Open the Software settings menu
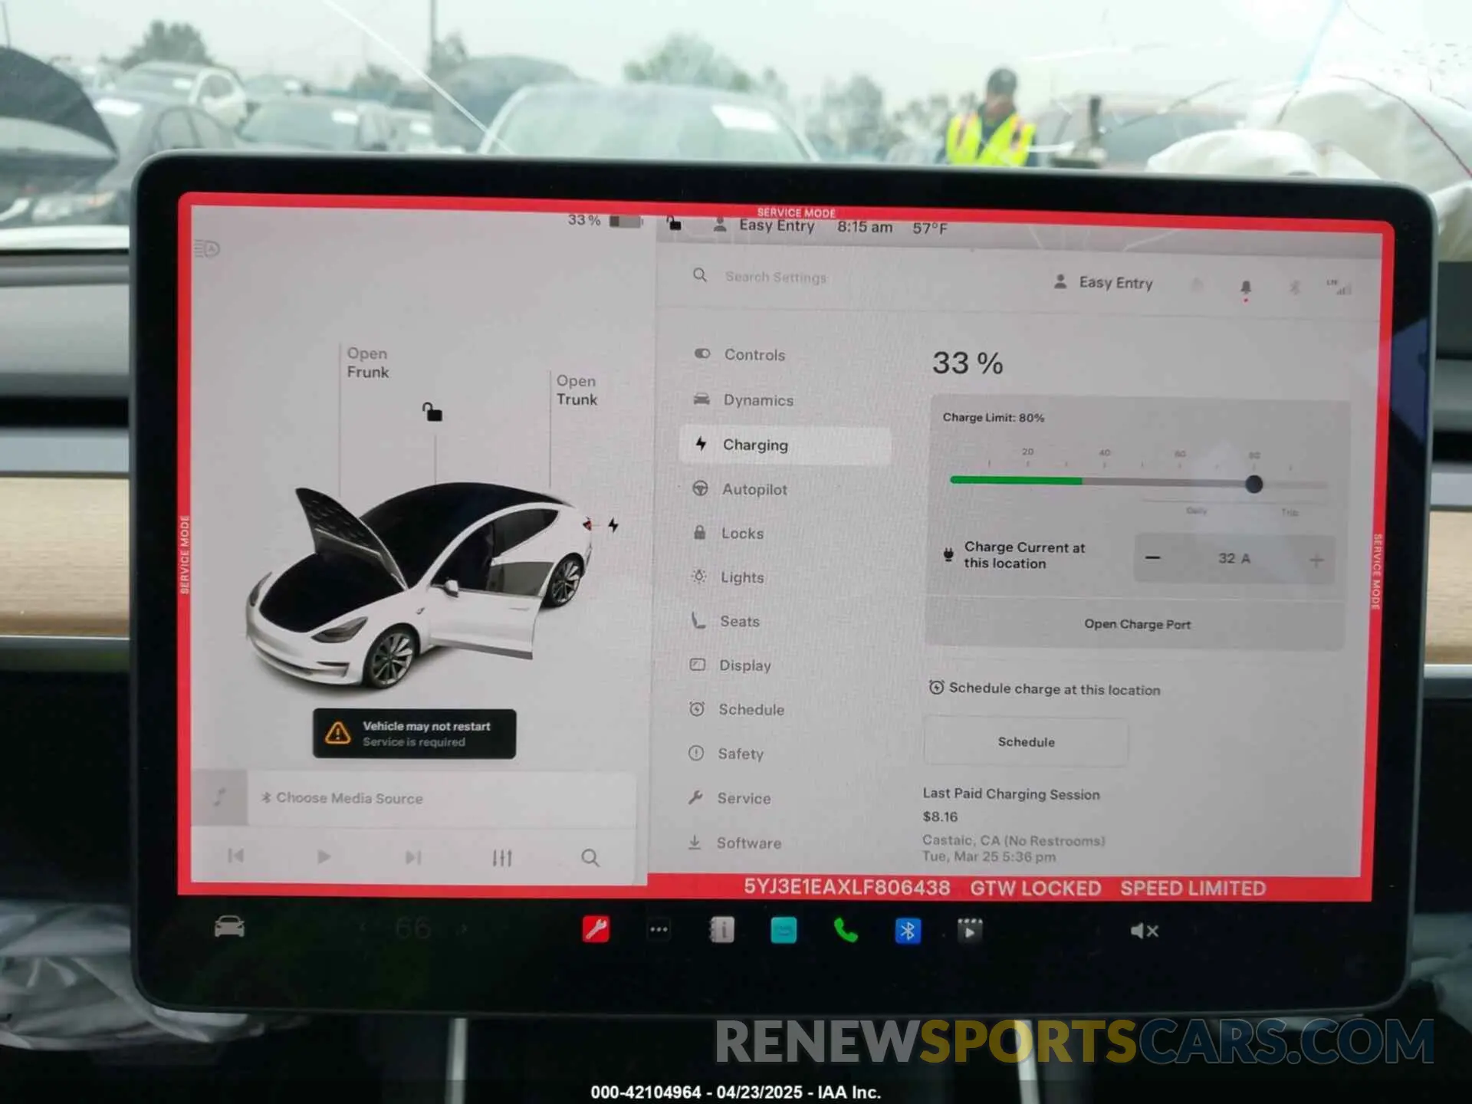The width and height of the screenshot is (1472, 1104). point(734,843)
